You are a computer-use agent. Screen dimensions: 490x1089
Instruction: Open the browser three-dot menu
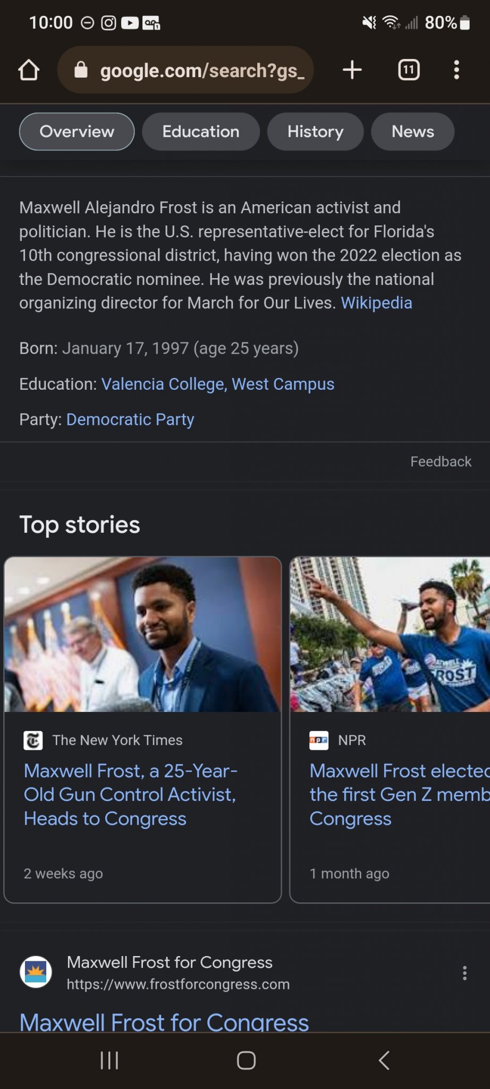point(457,70)
